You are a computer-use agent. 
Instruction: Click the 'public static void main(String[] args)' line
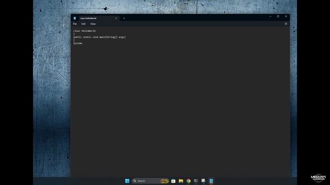pos(100,37)
